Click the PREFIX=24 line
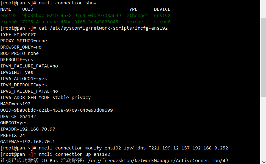This screenshot has width=266, height=164. pyautogui.click(x=13, y=135)
